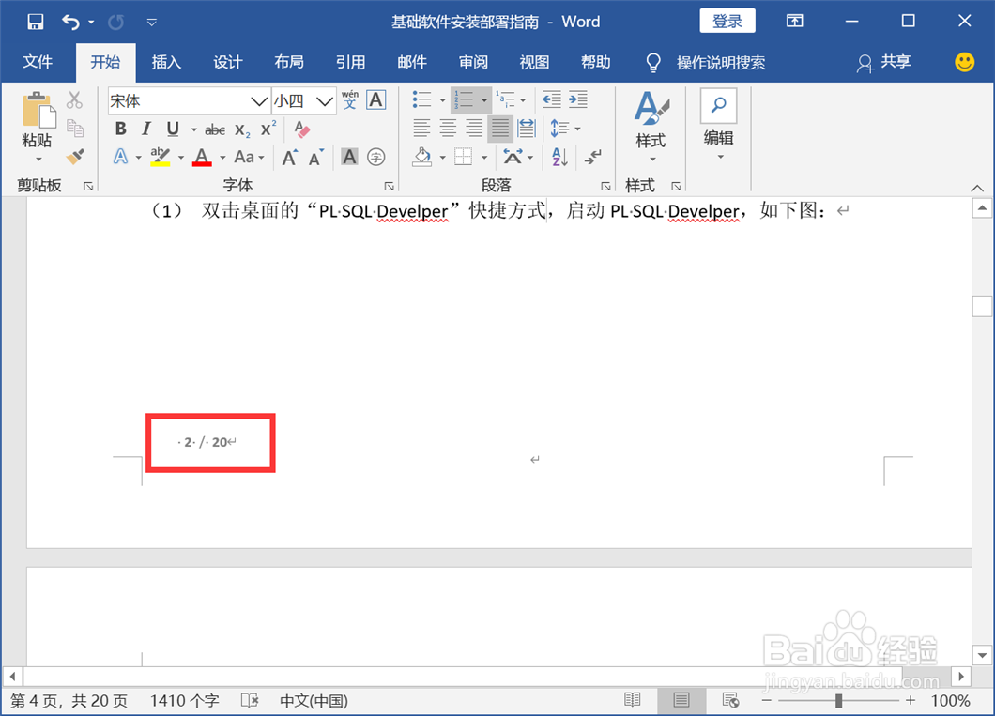The height and width of the screenshot is (716, 995).
Task: Open the undo history dropdown arrow
Action: [91, 23]
